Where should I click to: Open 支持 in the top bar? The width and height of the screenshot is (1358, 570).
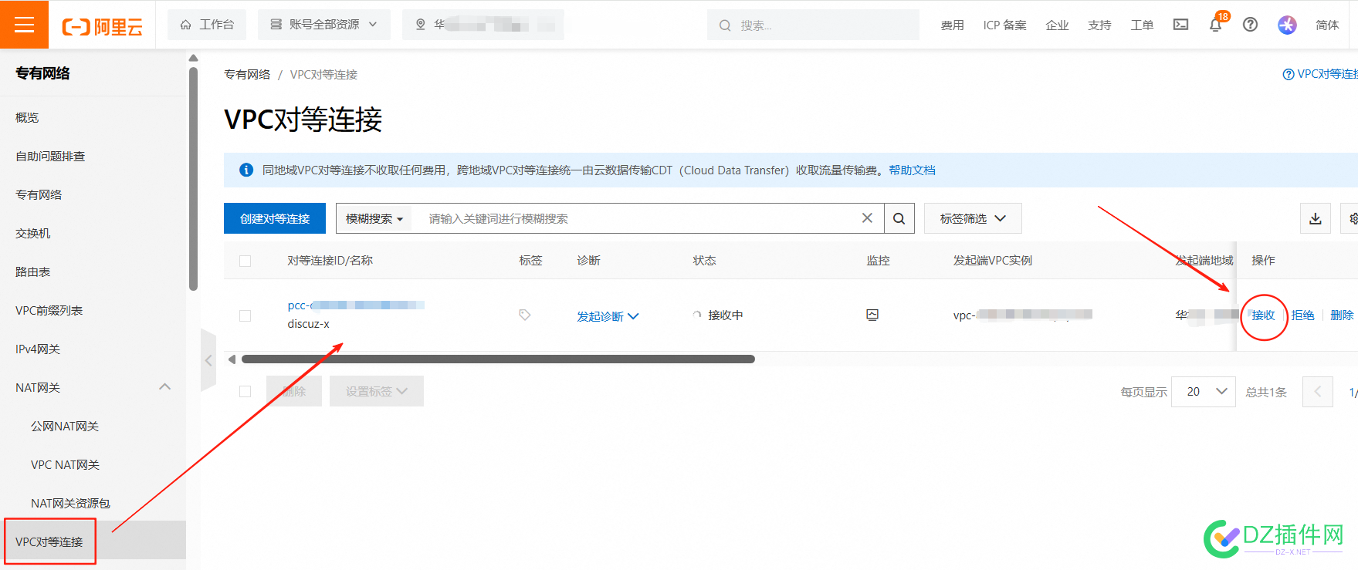pos(1099,25)
